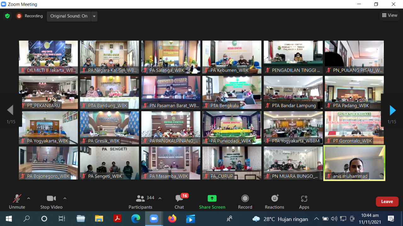Open the video options chevron next to Stop Video
Viewport: 403px width, 226px height.
pos(65,198)
